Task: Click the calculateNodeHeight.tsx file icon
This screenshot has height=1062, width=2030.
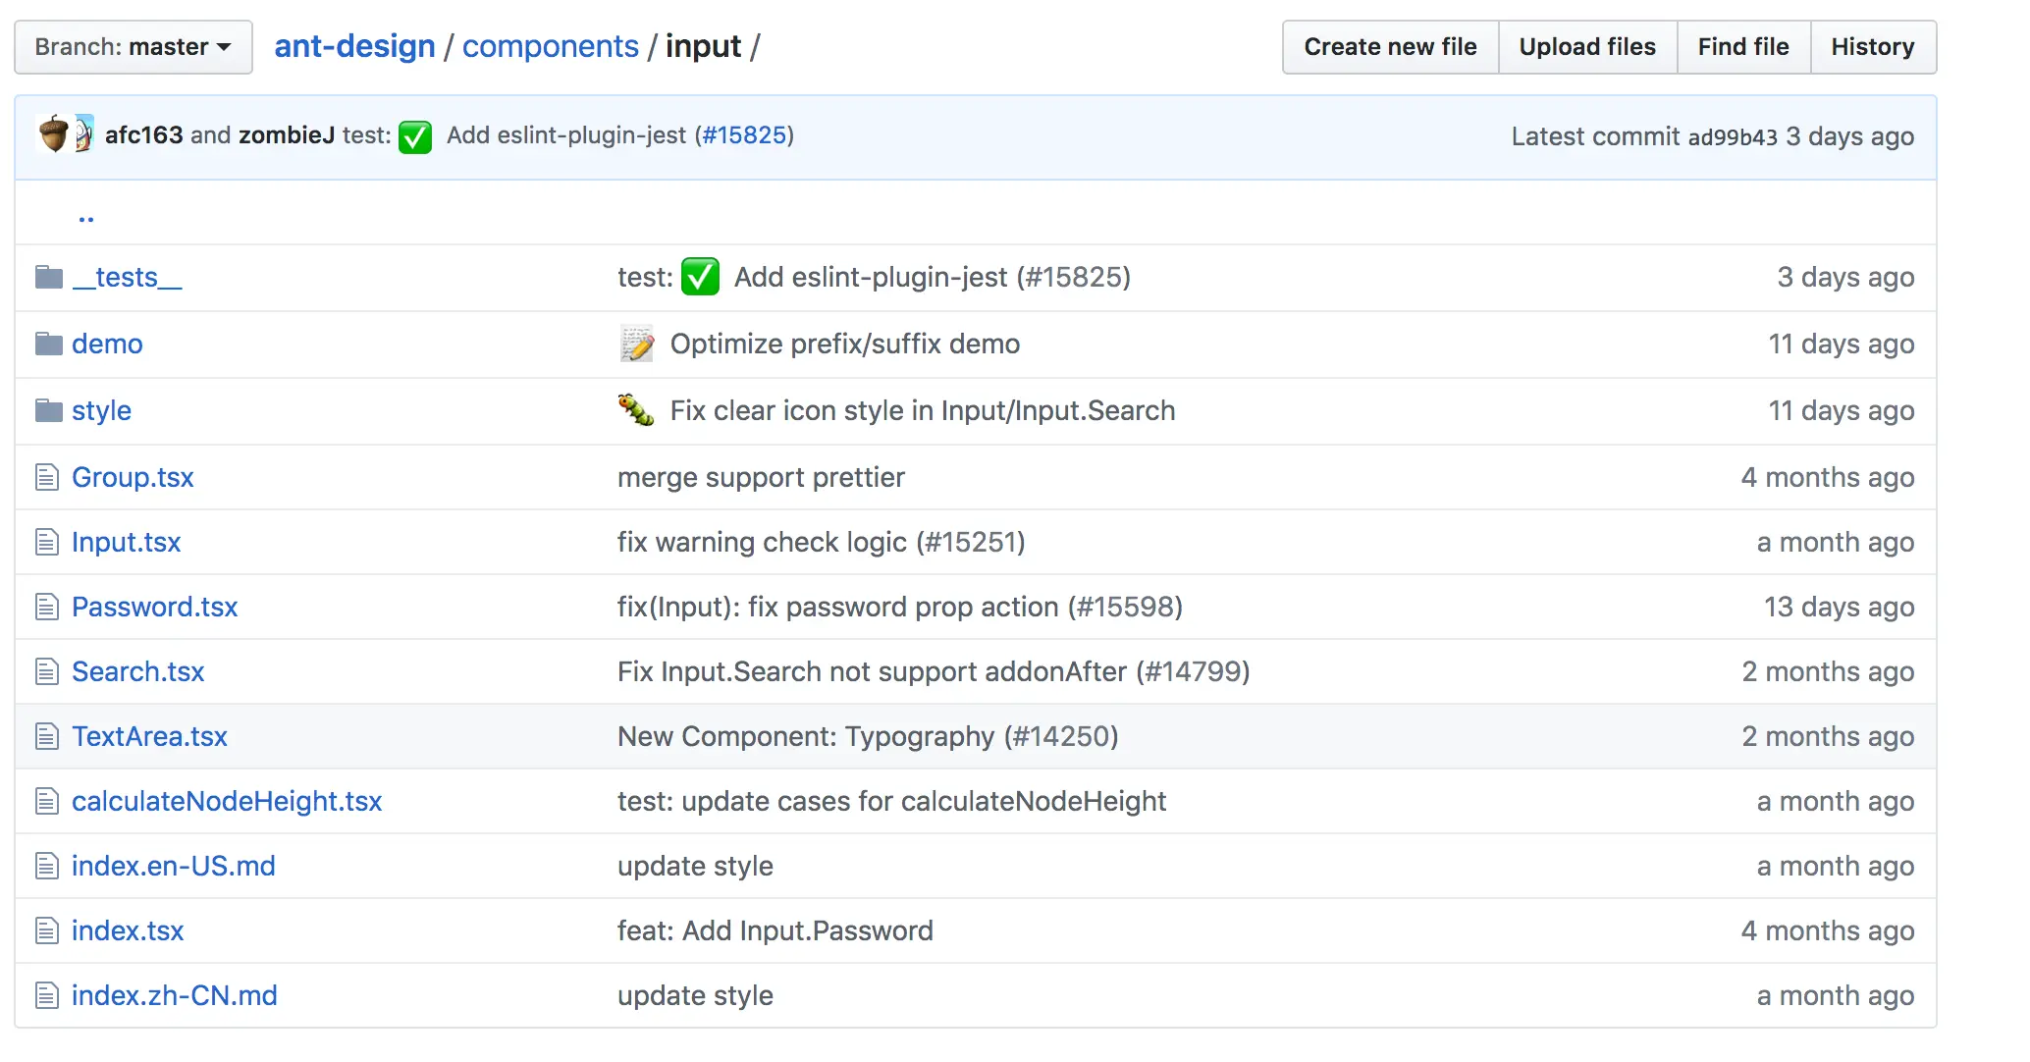Action: pos(47,802)
